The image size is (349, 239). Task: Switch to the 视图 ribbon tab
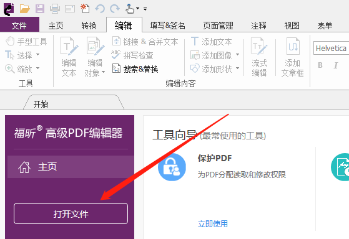pos(292,26)
